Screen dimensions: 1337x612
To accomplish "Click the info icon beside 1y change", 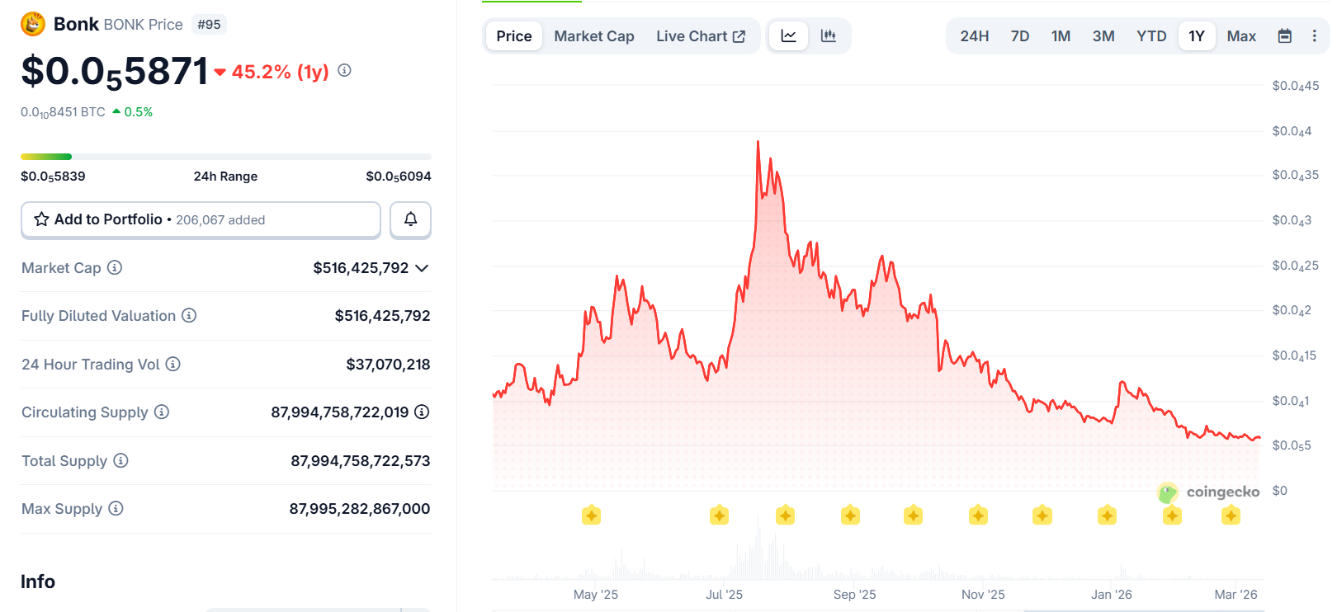I will tap(345, 71).
